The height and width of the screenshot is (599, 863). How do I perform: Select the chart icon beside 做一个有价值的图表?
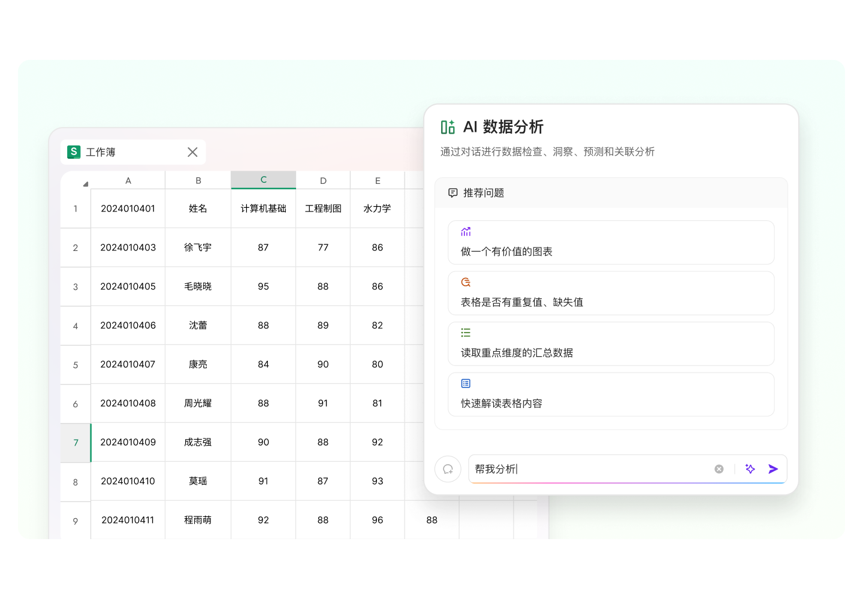(x=466, y=231)
